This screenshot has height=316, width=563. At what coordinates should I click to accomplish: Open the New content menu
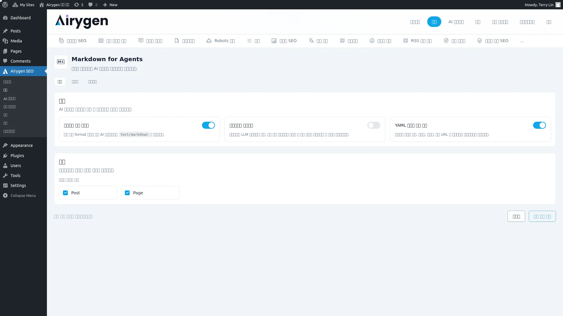110,5
